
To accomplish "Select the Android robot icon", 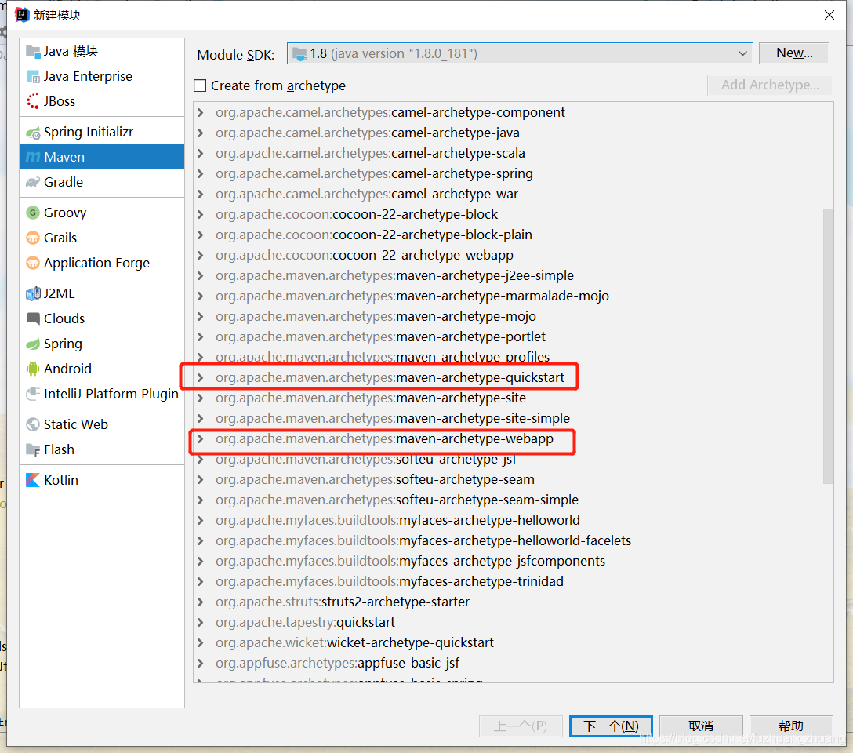I will 33,369.
